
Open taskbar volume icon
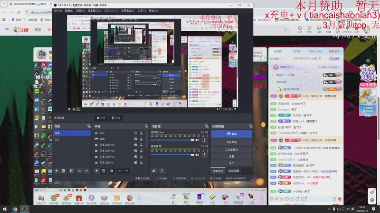[x=348, y=209]
